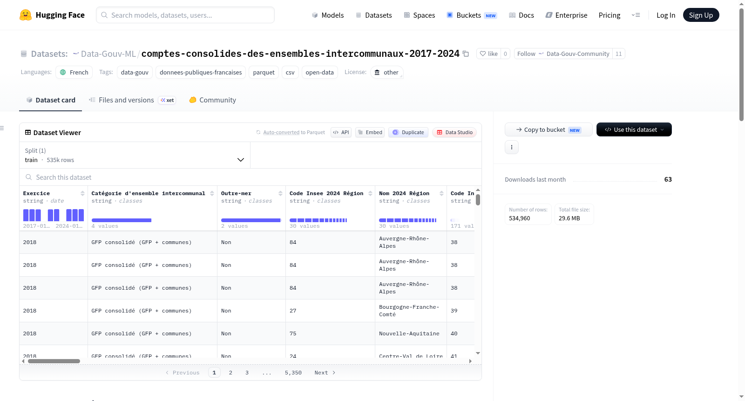The height and width of the screenshot is (401, 745).
Task: Select the parquet tag
Action: 264,72
